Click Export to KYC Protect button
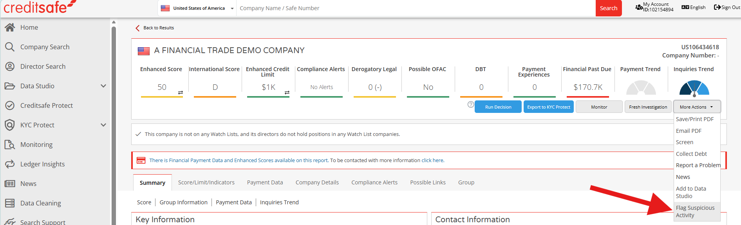The height and width of the screenshot is (225, 741). click(549, 107)
